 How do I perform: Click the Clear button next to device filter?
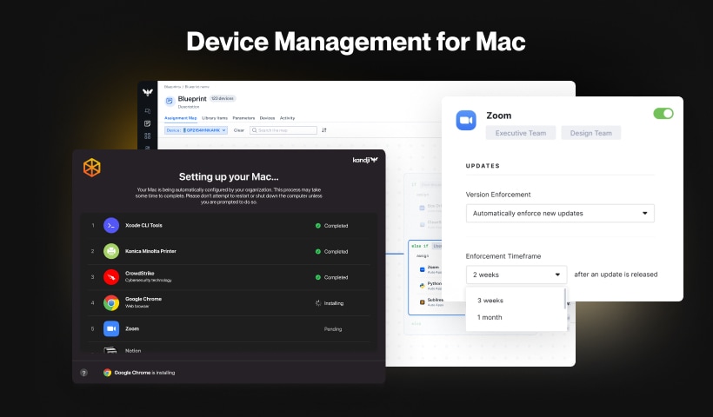tap(239, 130)
